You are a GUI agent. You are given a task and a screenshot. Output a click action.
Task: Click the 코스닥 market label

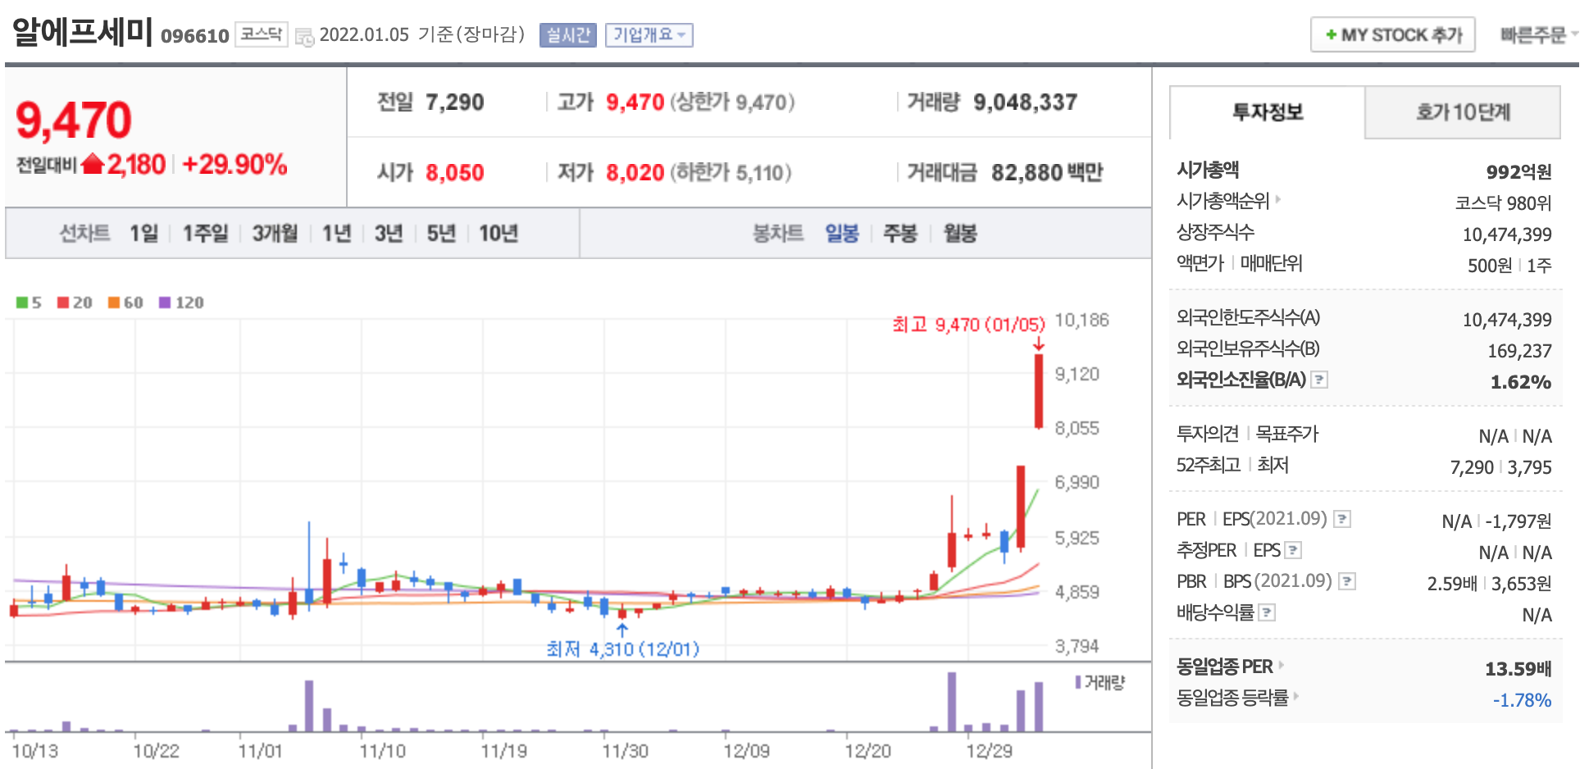tap(262, 34)
